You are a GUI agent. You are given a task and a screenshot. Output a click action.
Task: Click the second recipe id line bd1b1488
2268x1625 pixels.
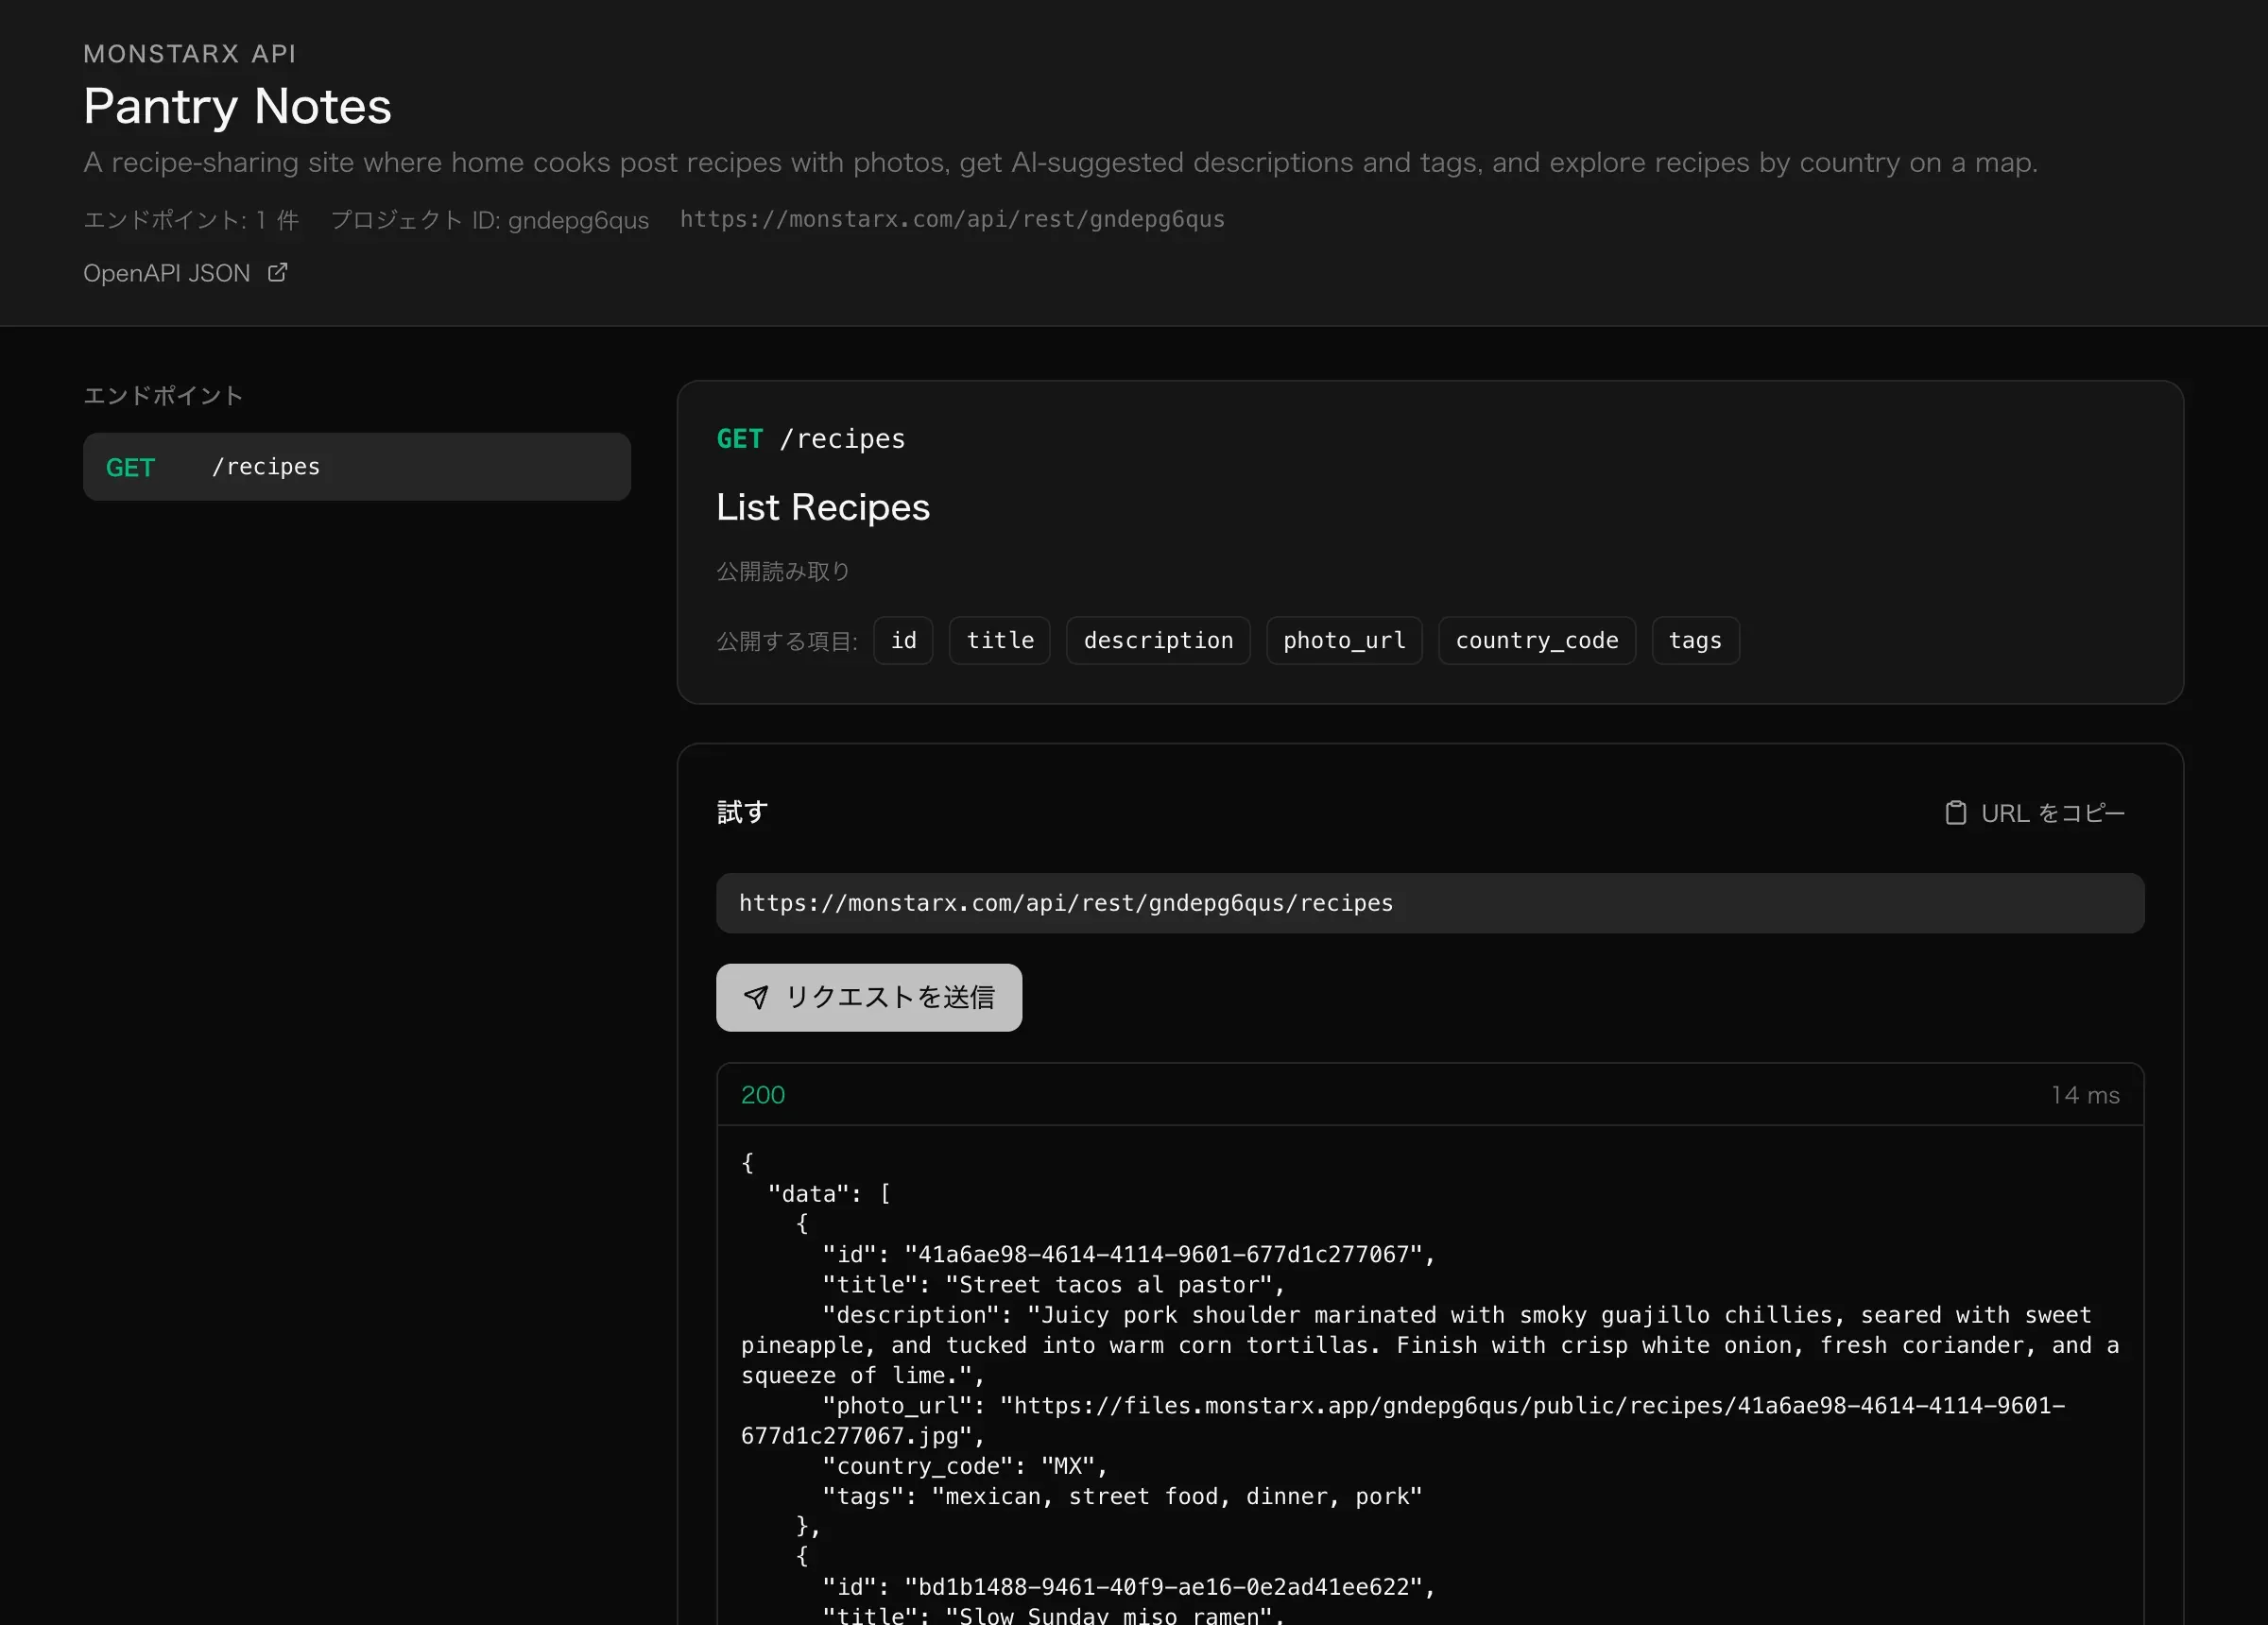1129,1587
